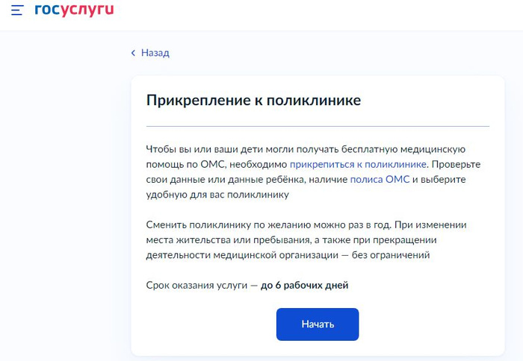Go back via the Назад link text
Screen dimensions: 523x361
coord(155,53)
